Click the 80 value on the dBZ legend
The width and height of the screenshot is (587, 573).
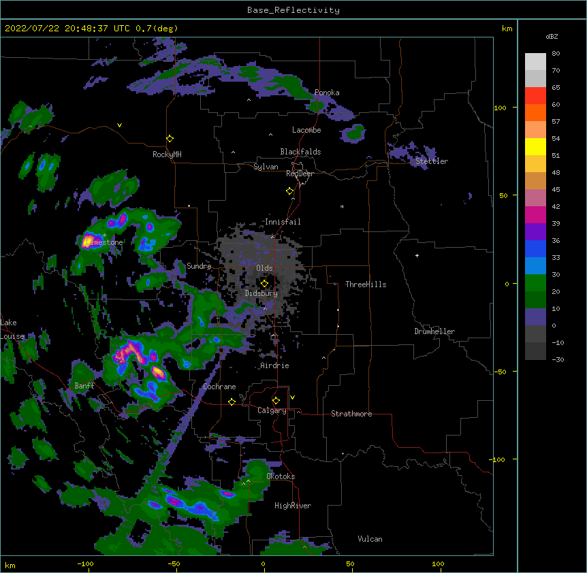[556, 54]
